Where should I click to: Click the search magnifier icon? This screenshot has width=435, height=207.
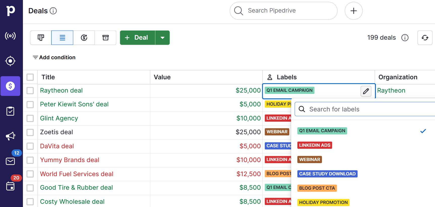click(238, 11)
